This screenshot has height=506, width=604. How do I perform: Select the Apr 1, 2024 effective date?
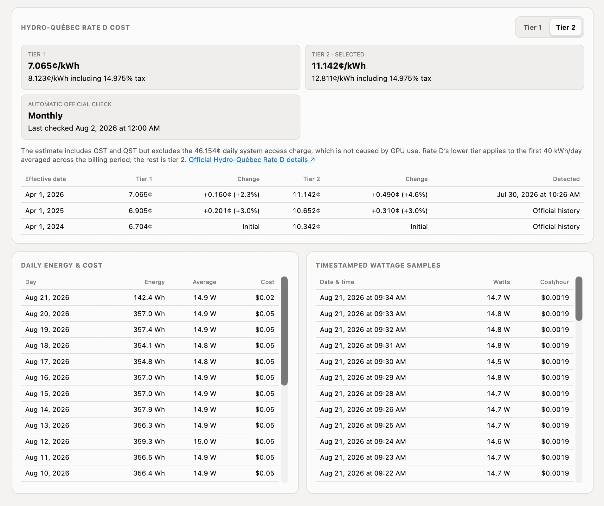(x=45, y=227)
